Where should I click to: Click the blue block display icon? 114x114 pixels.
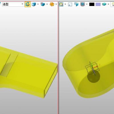coord(43,4)
